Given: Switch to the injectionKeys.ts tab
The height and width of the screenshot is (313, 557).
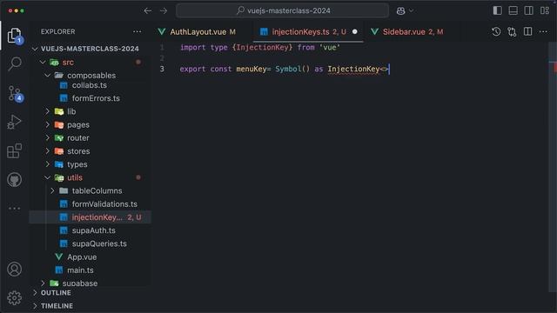Looking at the screenshot, I should [x=307, y=32].
